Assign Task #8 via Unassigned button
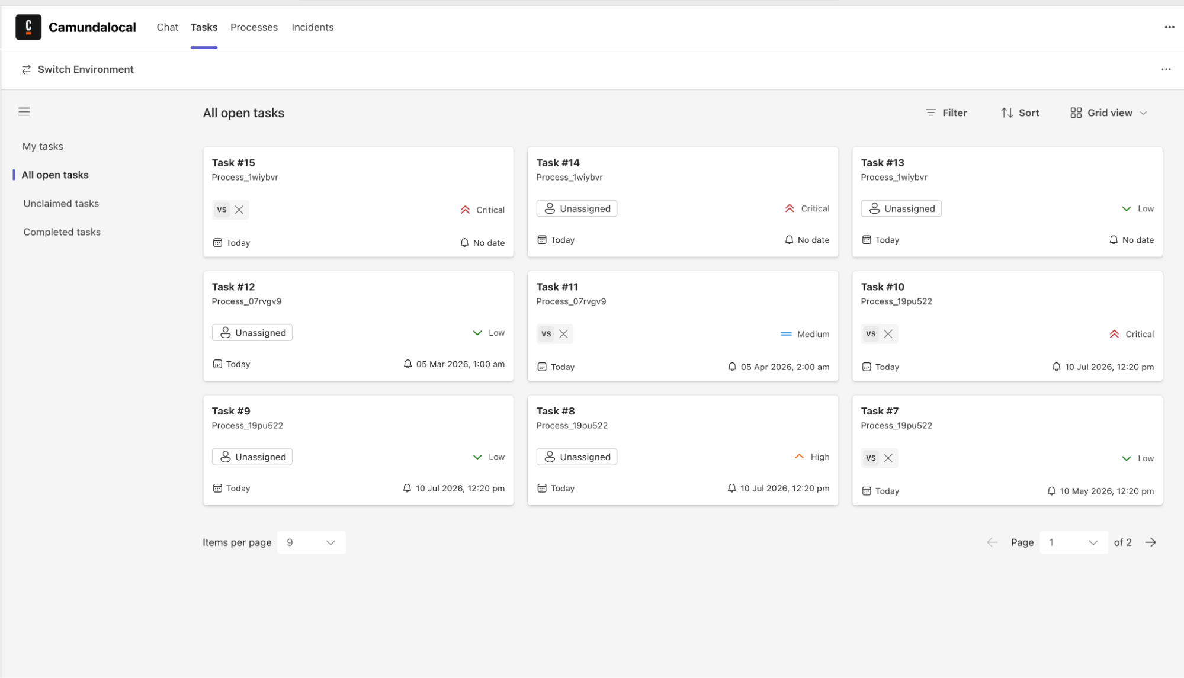Image resolution: width=1184 pixels, height=678 pixels. tap(576, 457)
